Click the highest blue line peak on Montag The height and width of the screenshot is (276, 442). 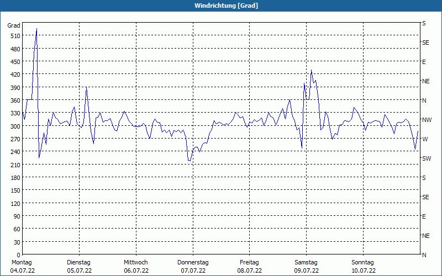tap(36, 29)
